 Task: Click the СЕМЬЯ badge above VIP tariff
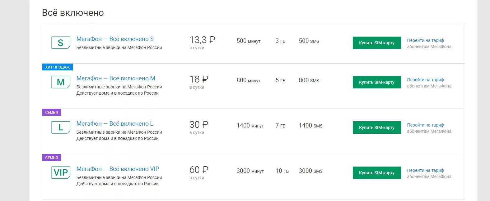pyautogui.click(x=52, y=158)
